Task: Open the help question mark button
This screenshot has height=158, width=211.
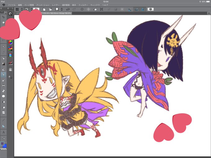Action: (x=150, y=9)
